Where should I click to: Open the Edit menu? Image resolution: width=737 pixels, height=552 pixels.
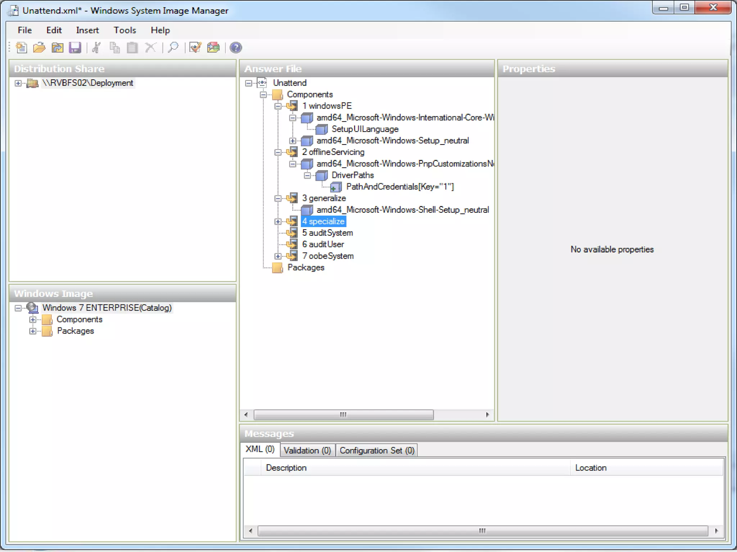tap(54, 30)
